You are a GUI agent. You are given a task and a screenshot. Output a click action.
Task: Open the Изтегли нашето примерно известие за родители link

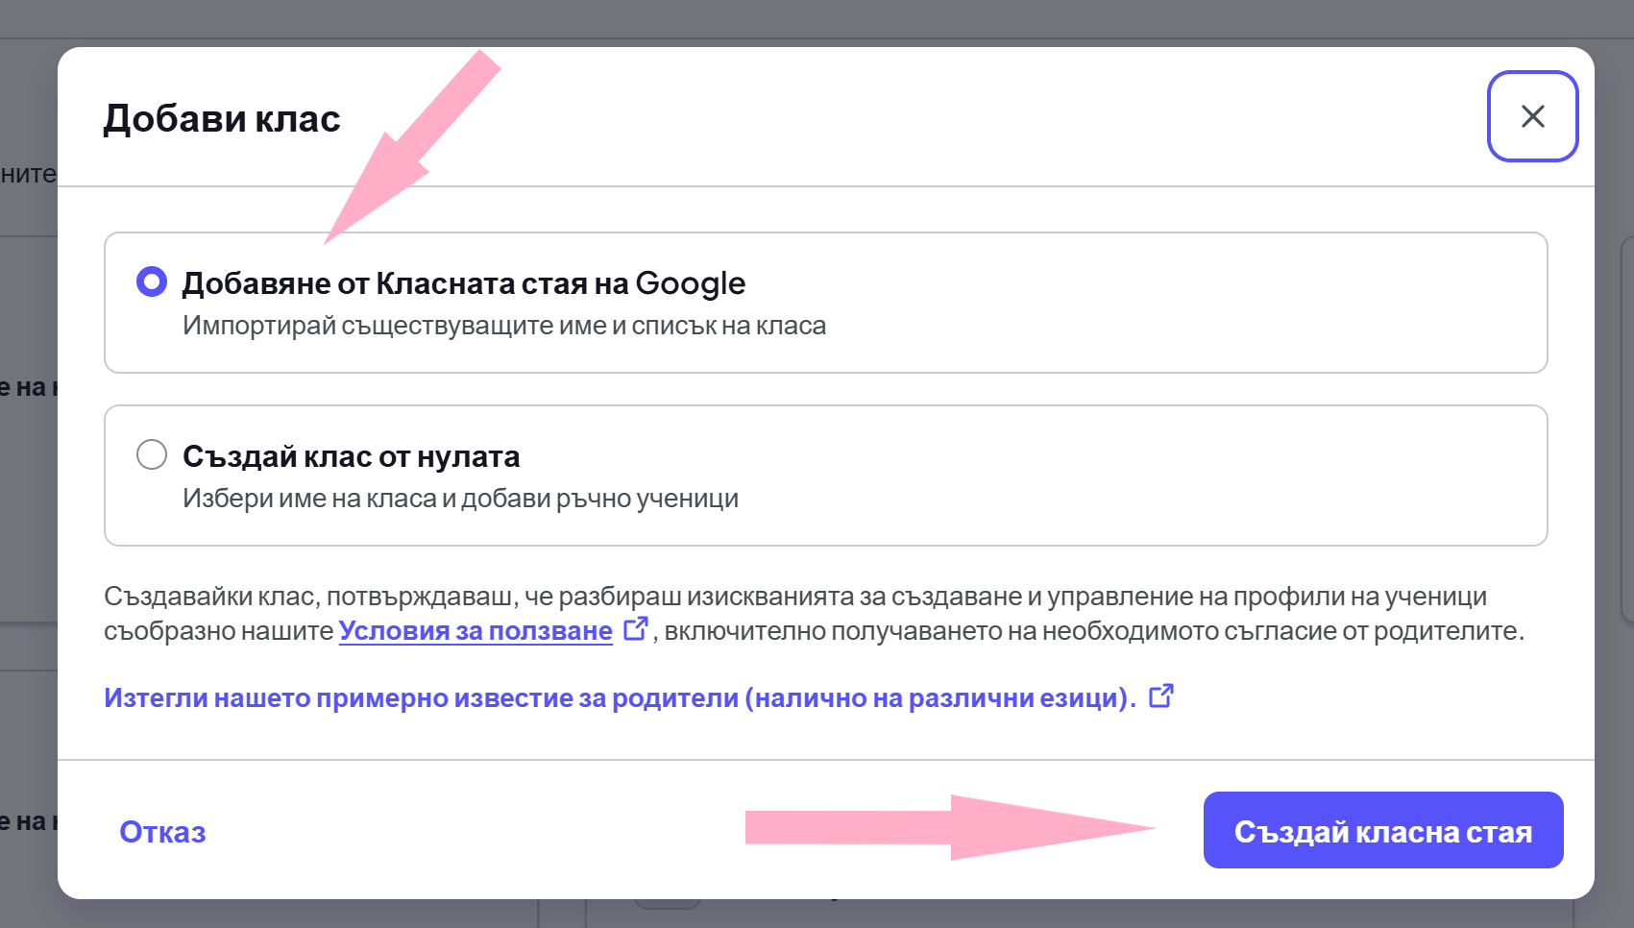pos(620,697)
